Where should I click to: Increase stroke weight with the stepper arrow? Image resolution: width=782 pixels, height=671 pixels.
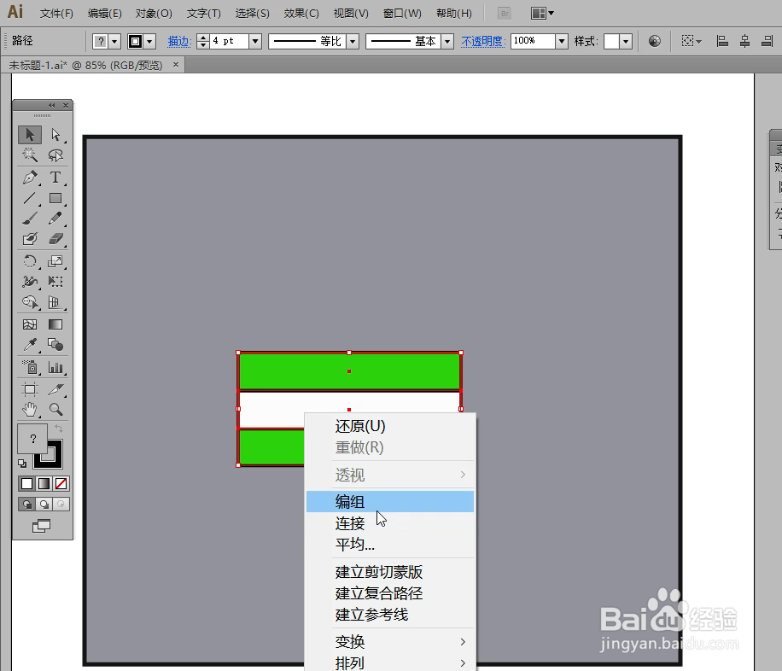202,37
